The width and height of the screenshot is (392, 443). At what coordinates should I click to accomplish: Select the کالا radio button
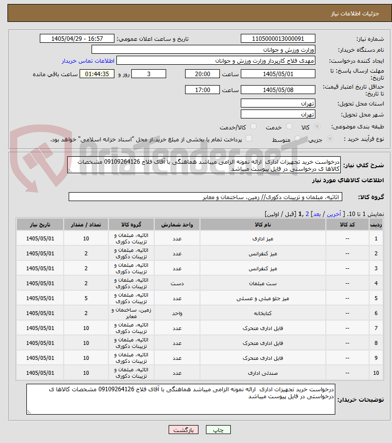pos(317,126)
